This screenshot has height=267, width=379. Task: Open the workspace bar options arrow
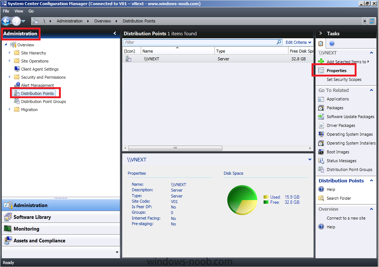pyautogui.click(x=117, y=252)
